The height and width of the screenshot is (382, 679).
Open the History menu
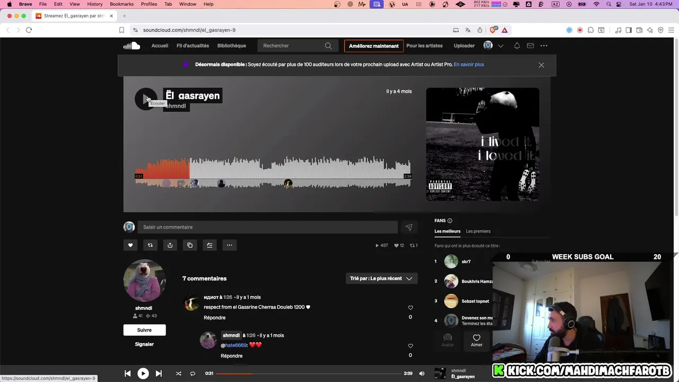[95, 4]
